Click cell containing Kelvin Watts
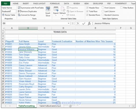Screen dimensions: 137x109 click(x=28, y=103)
